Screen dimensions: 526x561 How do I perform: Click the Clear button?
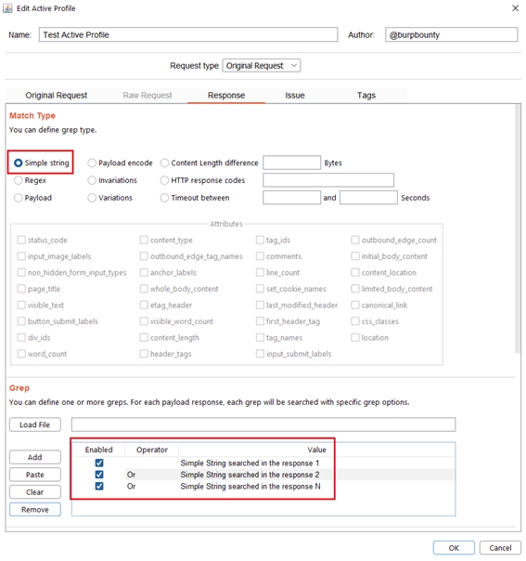(35, 492)
